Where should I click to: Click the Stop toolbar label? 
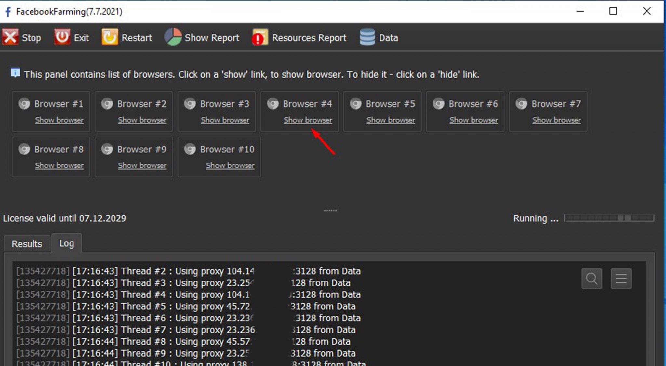[32, 38]
